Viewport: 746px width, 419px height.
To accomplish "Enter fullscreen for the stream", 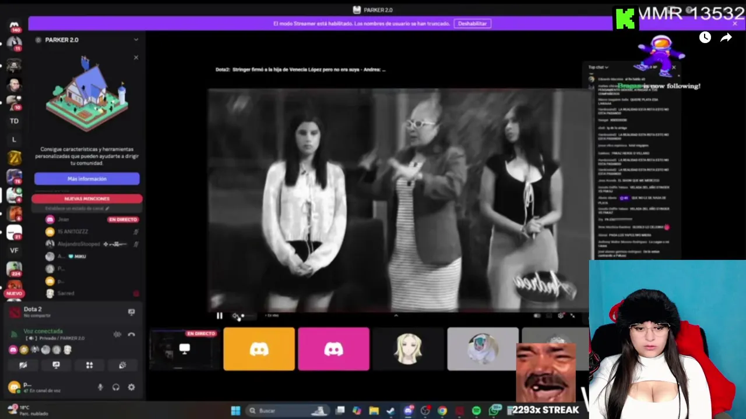I will (x=572, y=315).
